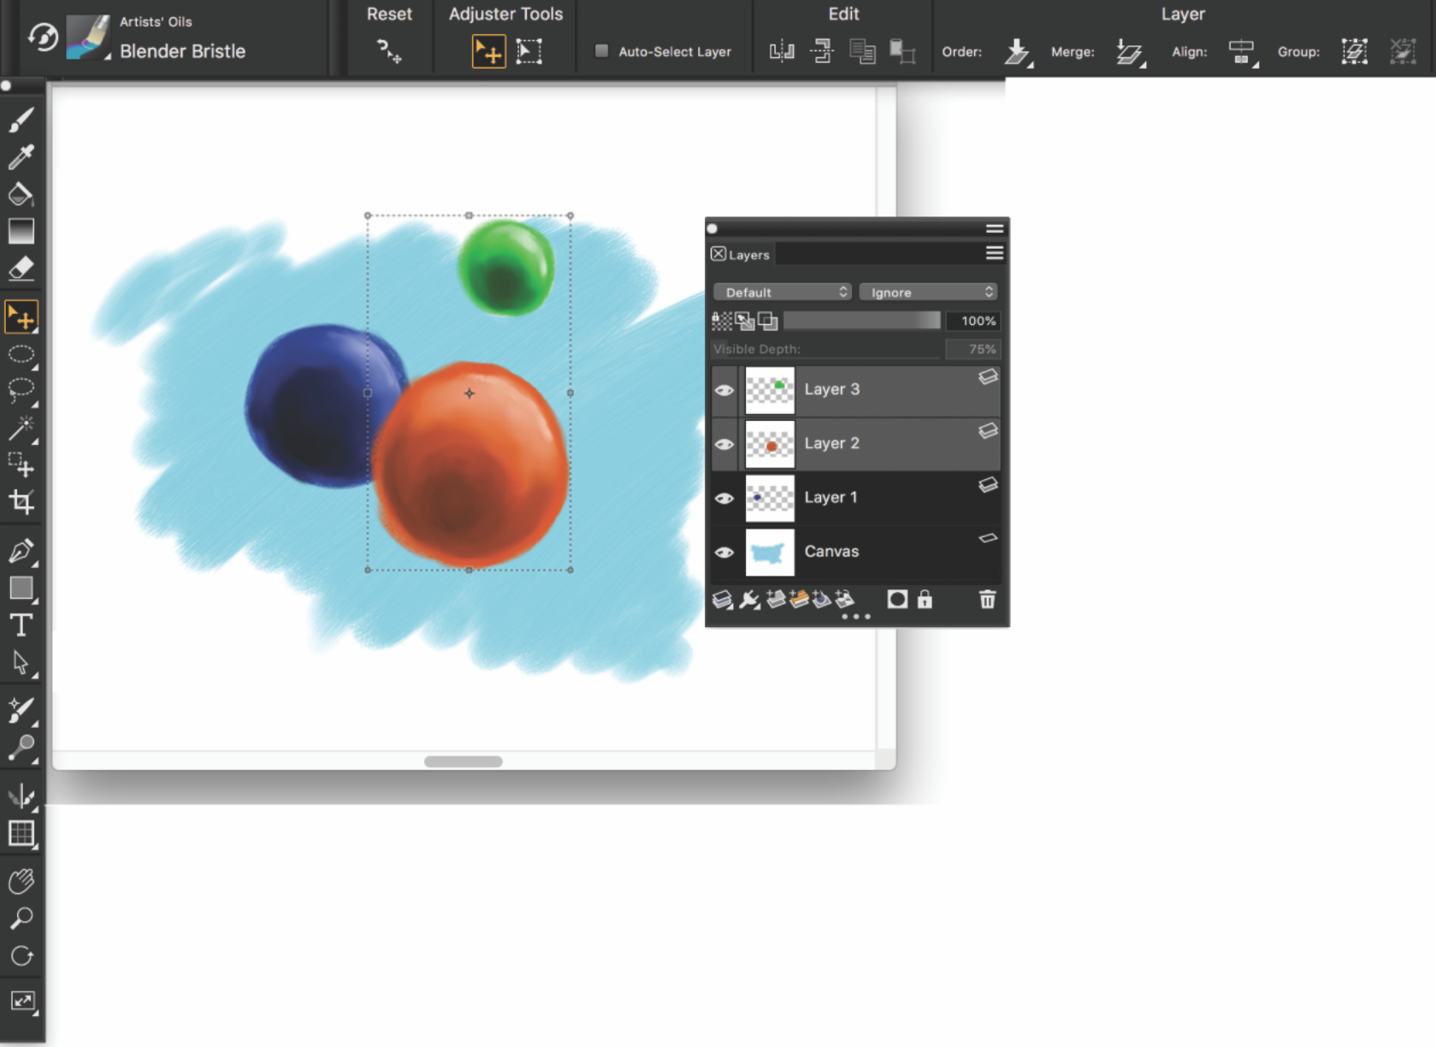Open the Default composite method dropdown

click(x=781, y=292)
